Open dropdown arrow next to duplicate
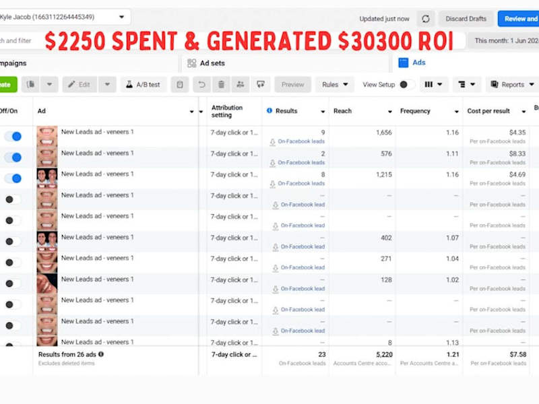Image resolution: width=539 pixels, height=404 pixels. click(49, 85)
